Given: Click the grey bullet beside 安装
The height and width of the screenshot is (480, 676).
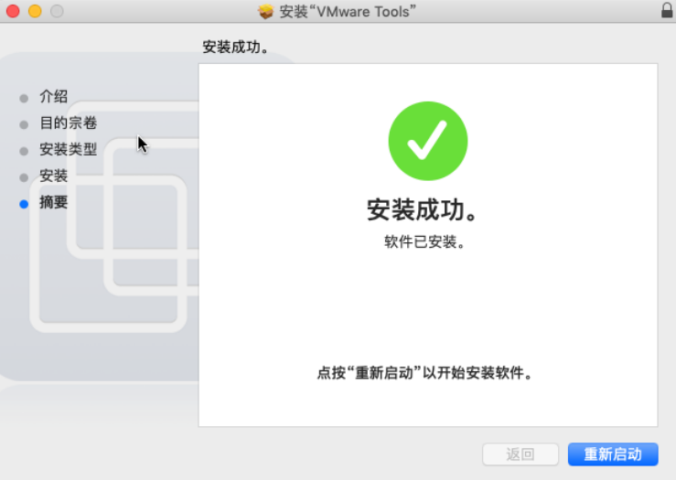Looking at the screenshot, I should point(24,177).
